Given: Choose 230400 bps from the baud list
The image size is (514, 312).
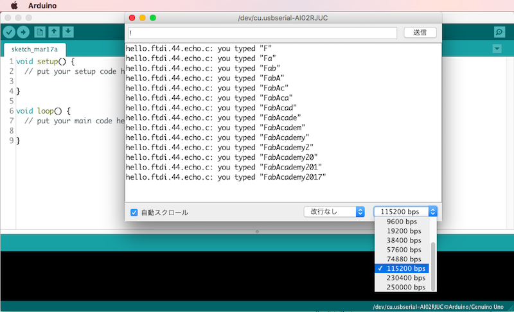Looking at the screenshot, I should coord(402,278).
